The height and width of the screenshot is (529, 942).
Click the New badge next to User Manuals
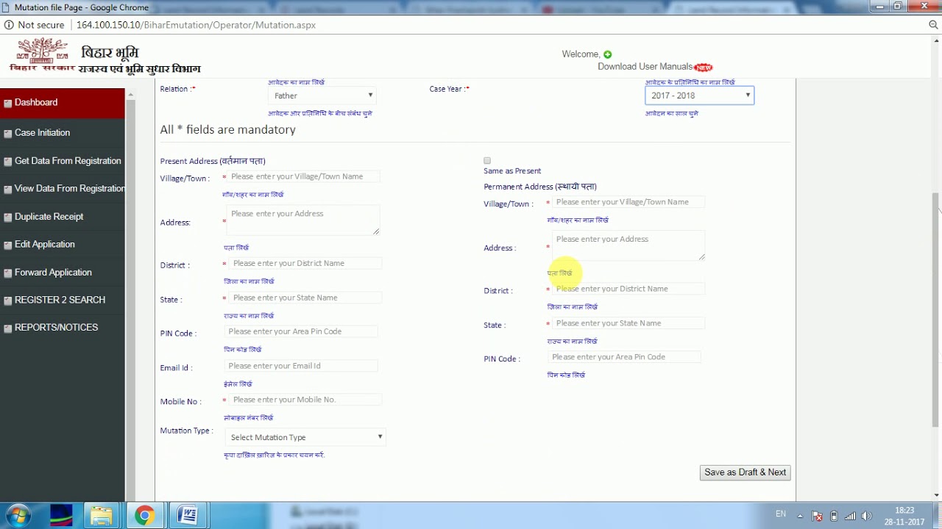pyautogui.click(x=704, y=67)
